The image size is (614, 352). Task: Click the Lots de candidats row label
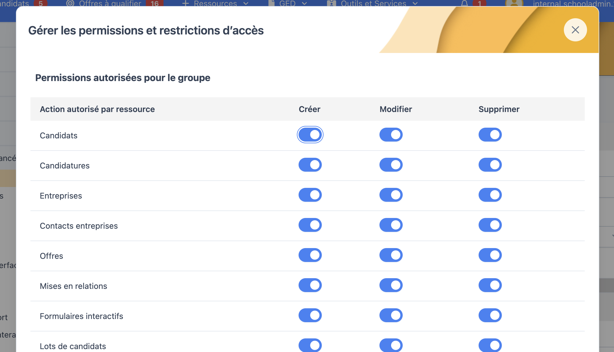(73, 346)
